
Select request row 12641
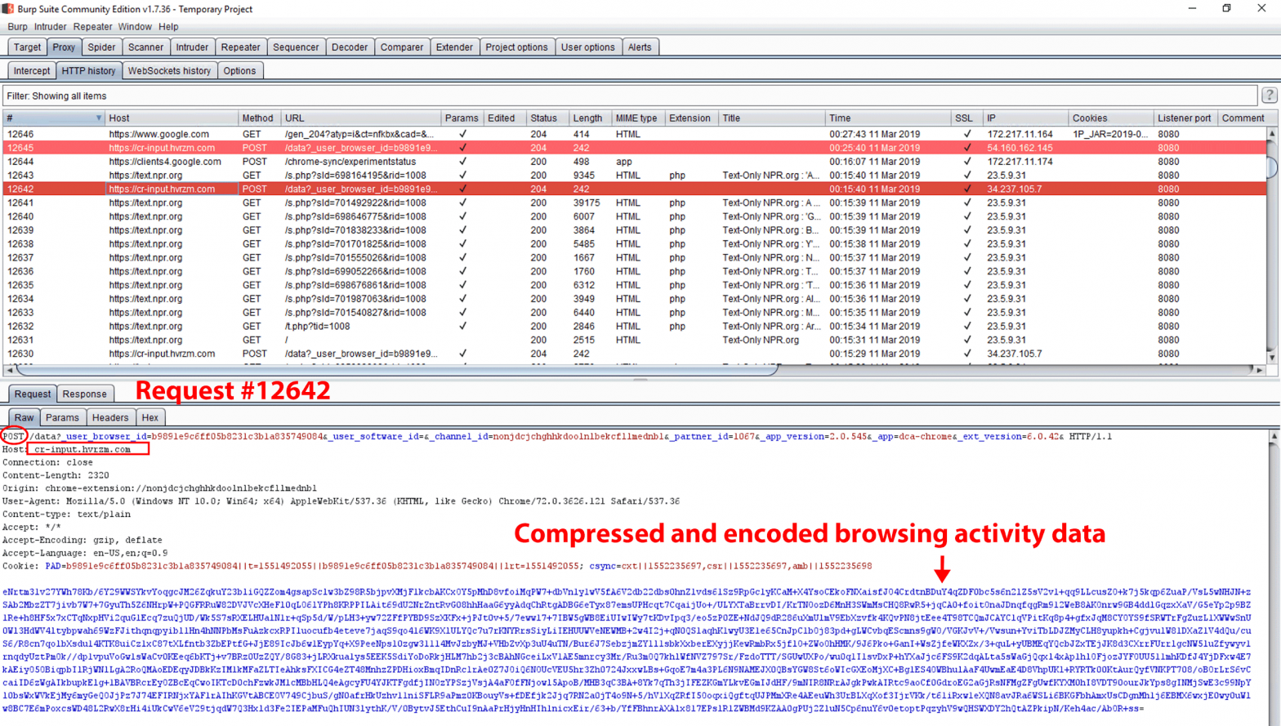point(635,203)
